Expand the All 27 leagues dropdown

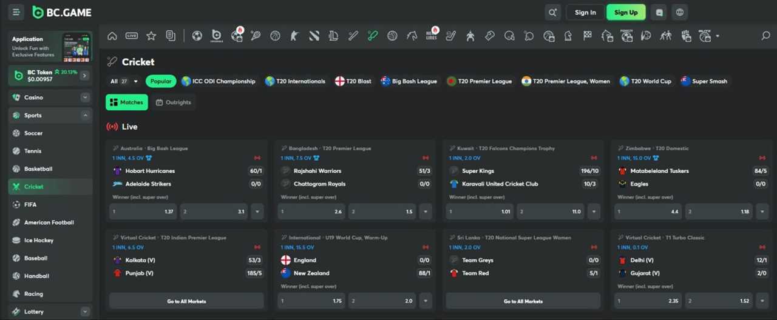click(x=124, y=81)
